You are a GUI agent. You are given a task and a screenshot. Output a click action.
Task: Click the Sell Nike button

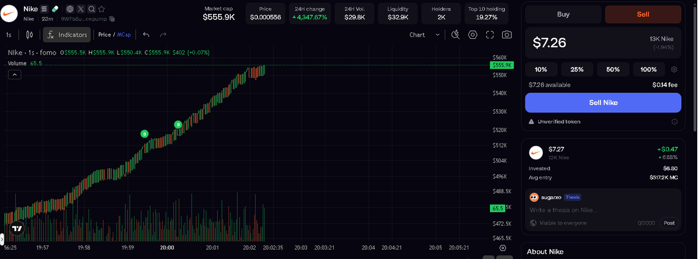(603, 102)
